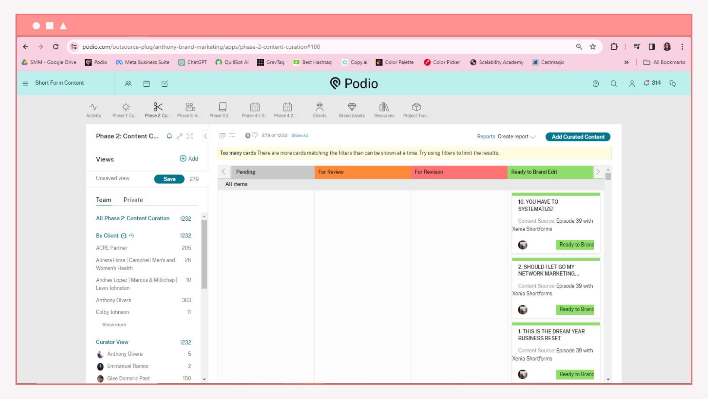Click the expand fullscreen arrows icon

(190, 136)
